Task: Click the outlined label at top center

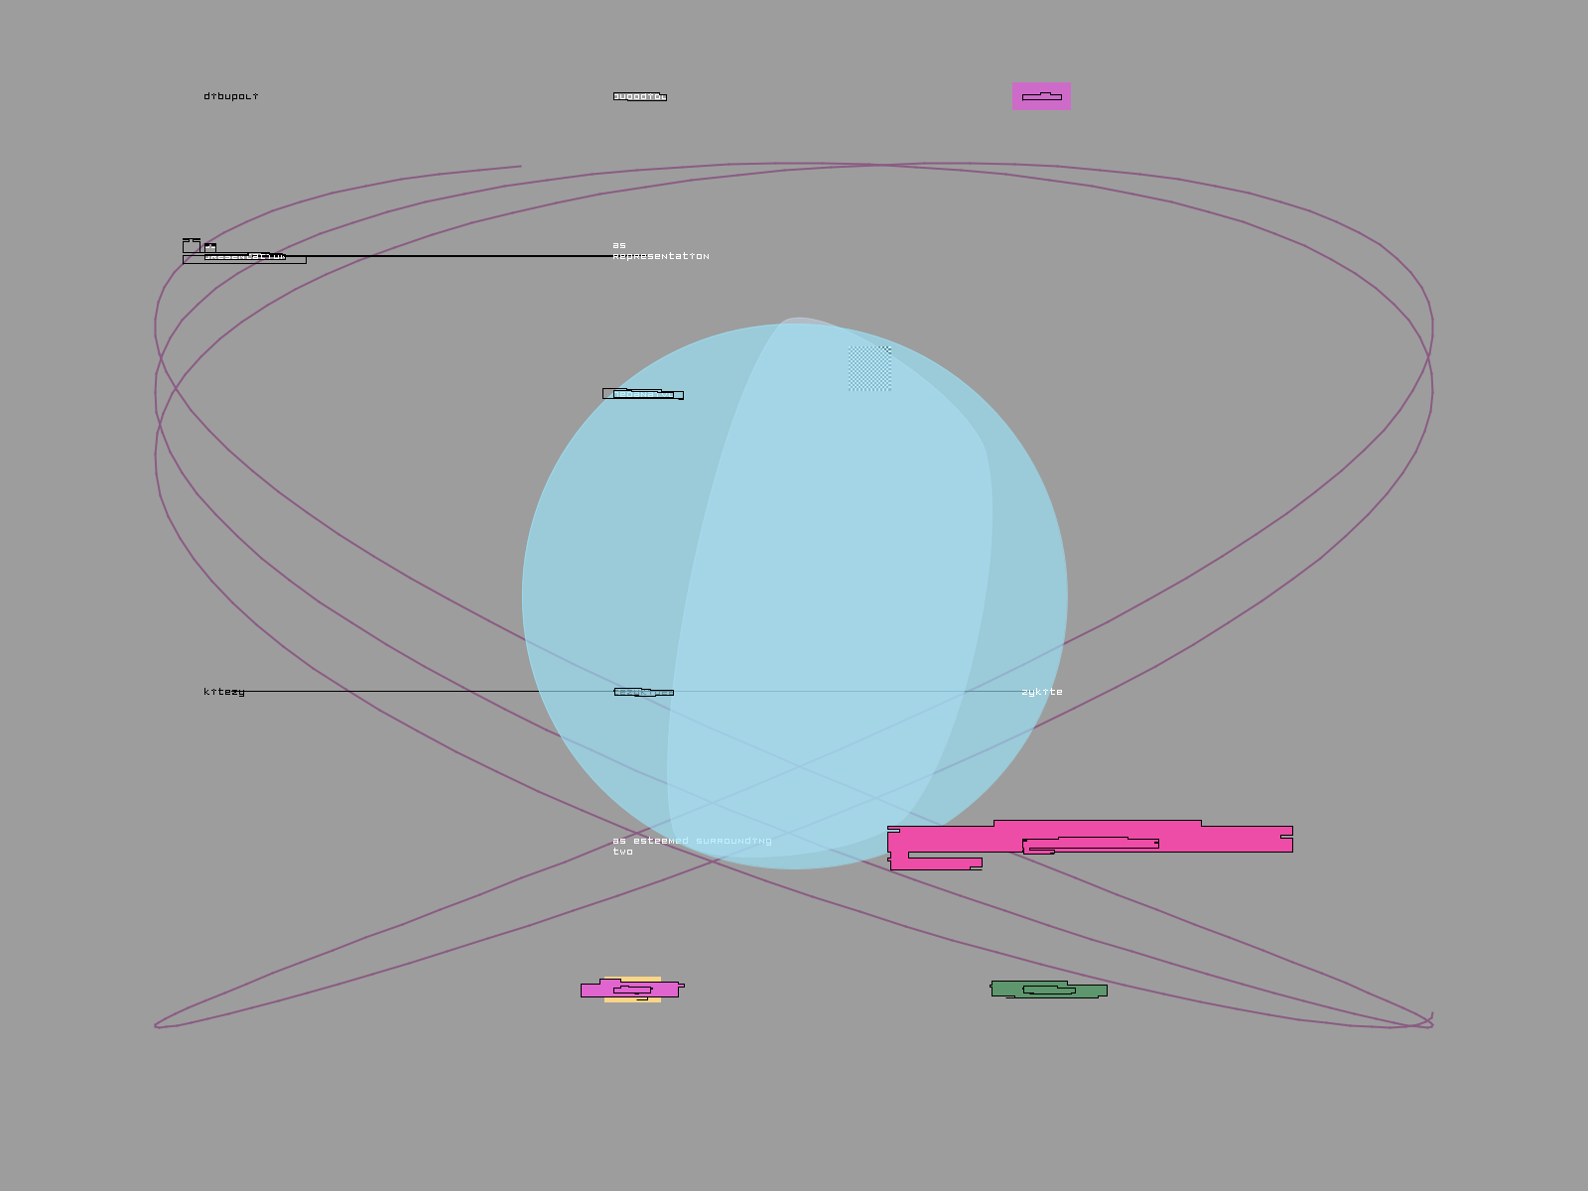Action: tap(639, 96)
